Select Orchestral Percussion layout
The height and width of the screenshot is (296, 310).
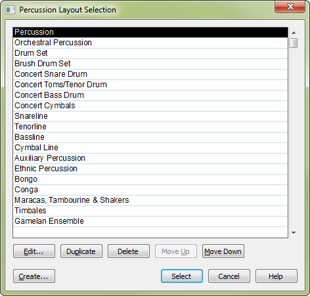click(x=150, y=43)
